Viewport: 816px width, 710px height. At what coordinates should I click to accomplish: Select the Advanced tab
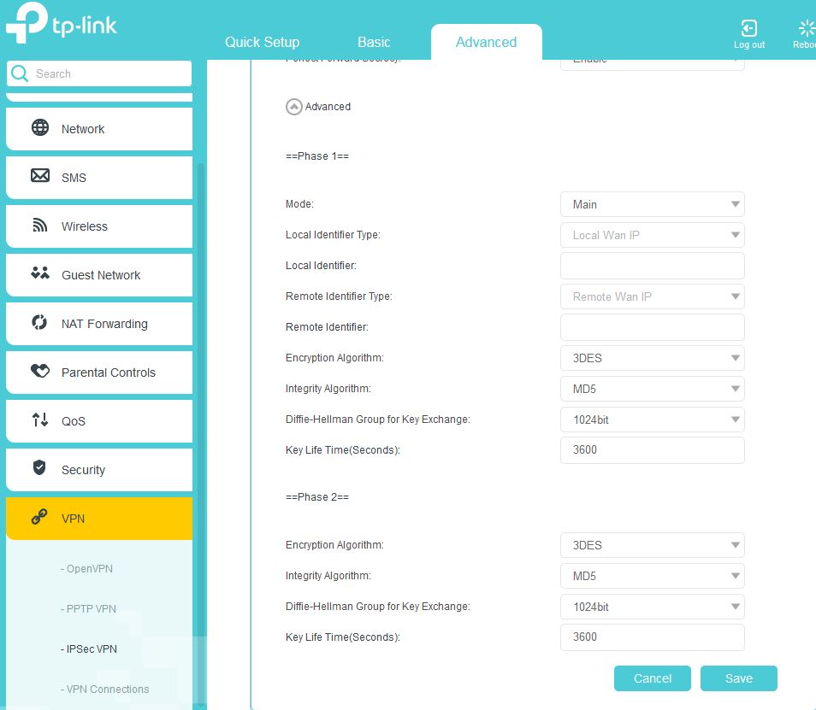click(x=486, y=42)
